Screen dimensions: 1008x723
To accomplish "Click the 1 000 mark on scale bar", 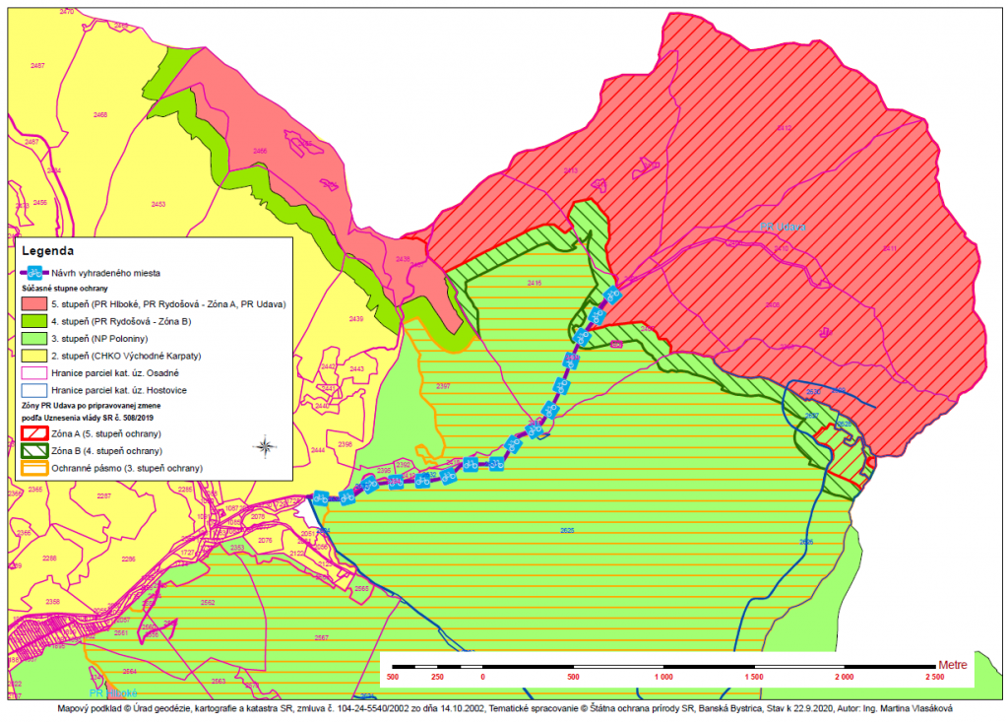I will [x=663, y=678].
